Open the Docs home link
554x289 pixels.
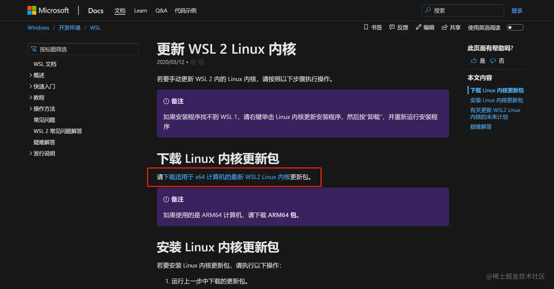pyautogui.click(x=96, y=11)
